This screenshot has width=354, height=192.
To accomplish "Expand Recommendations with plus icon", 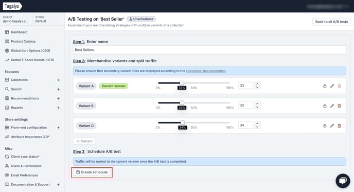I will pyautogui.click(x=58, y=98).
